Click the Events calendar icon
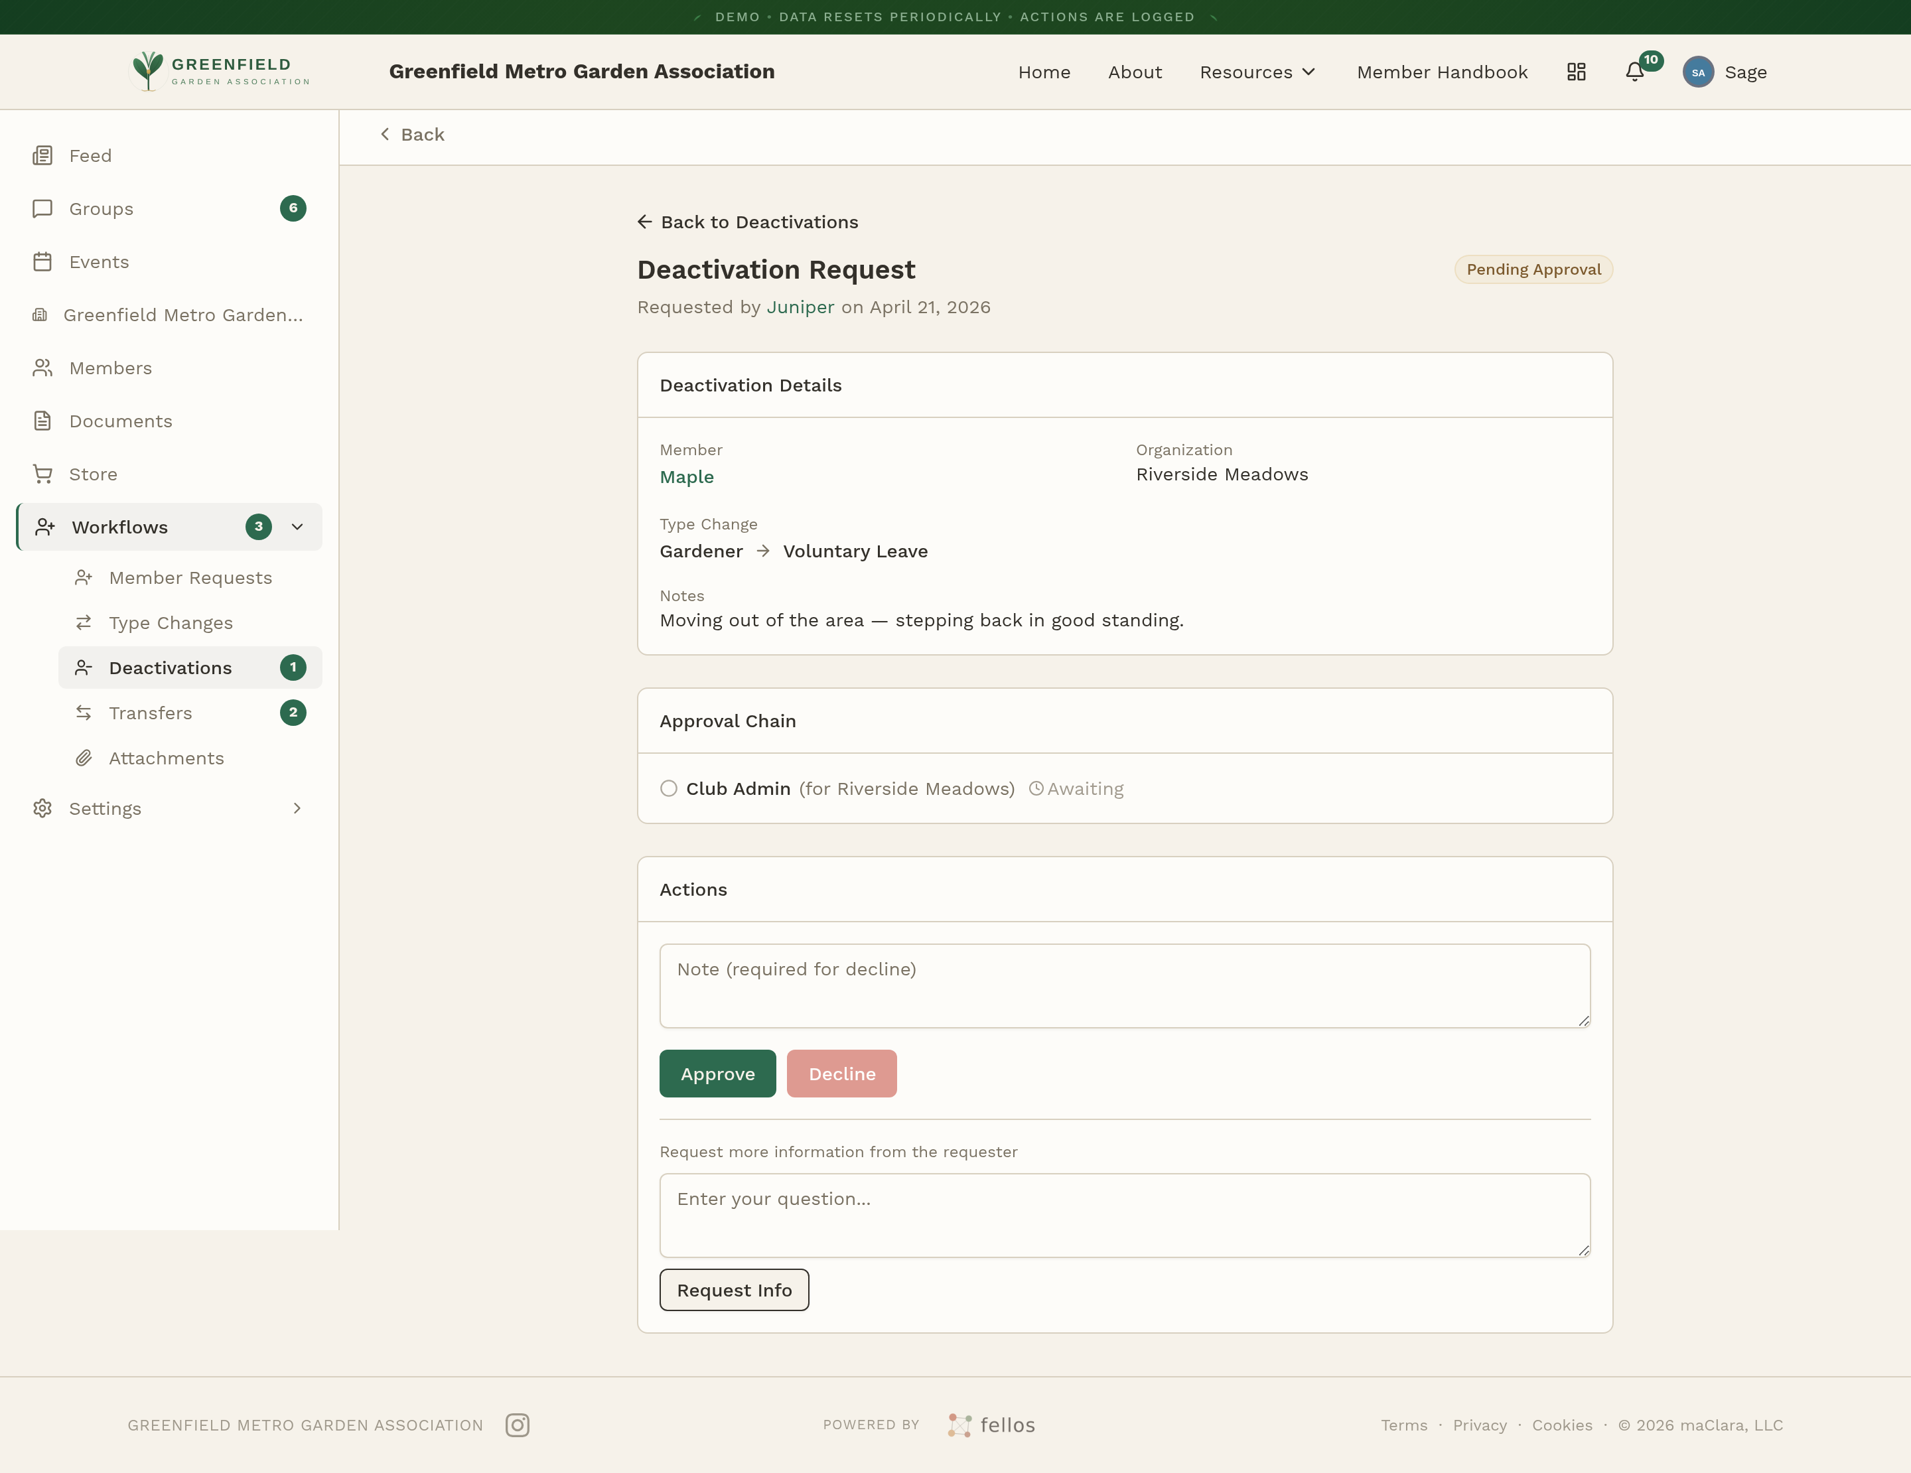Image resolution: width=1911 pixels, height=1473 pixels. pyautogui.click(x=42, y=262)
